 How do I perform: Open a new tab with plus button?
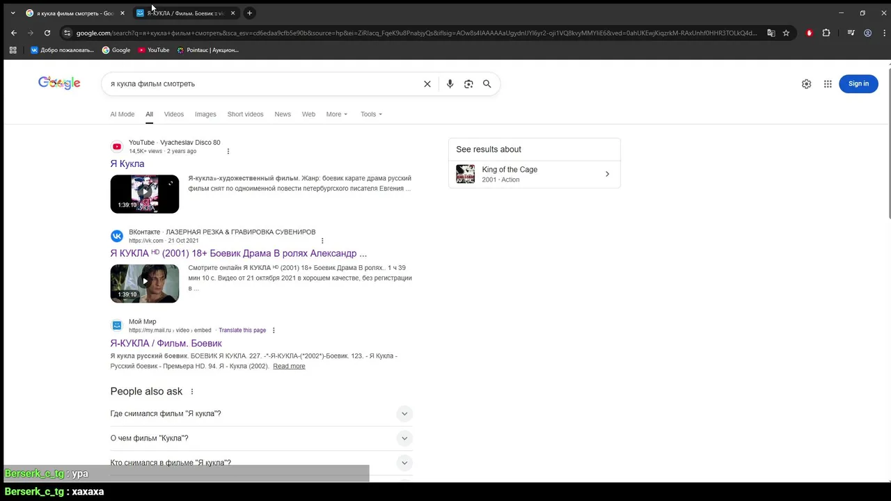pos(249,13)
